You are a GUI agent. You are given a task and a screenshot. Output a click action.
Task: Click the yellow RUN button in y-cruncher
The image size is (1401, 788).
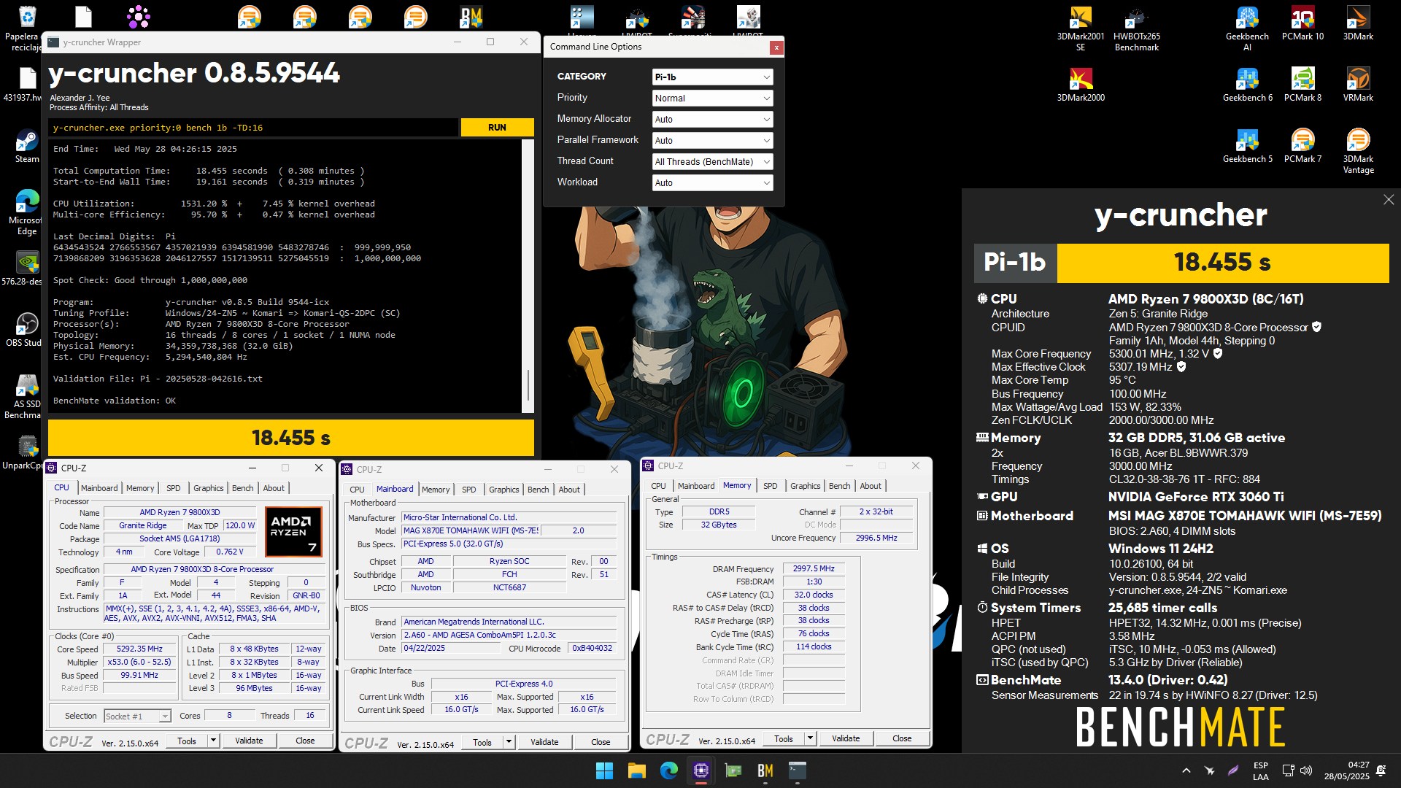[x=497, y=128]
